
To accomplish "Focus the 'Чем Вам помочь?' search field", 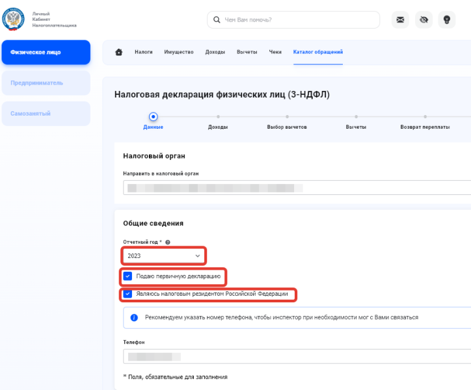I will 293,19.
